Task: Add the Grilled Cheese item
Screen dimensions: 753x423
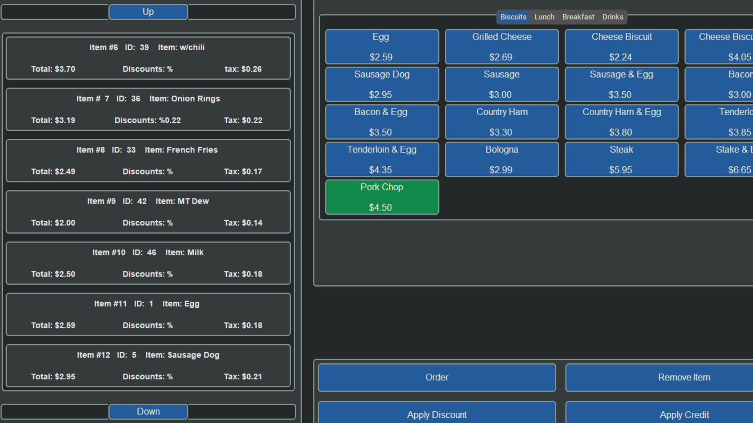Action: pyautogui.click(x=502, y=47)
